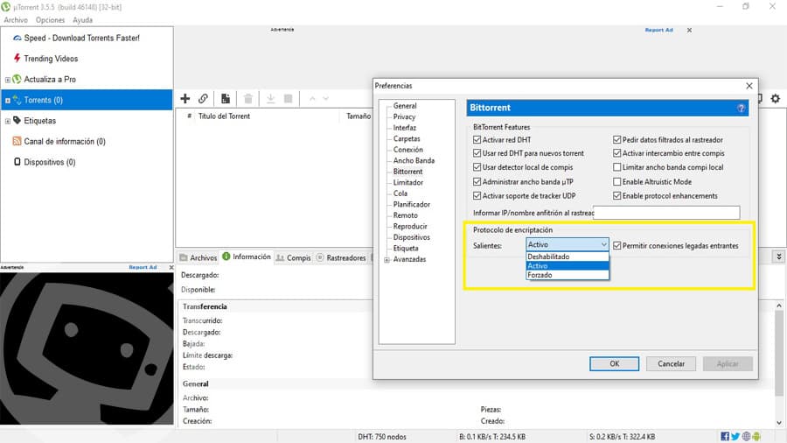Click OK in Preferencias dialog

(x=615, y=363)
